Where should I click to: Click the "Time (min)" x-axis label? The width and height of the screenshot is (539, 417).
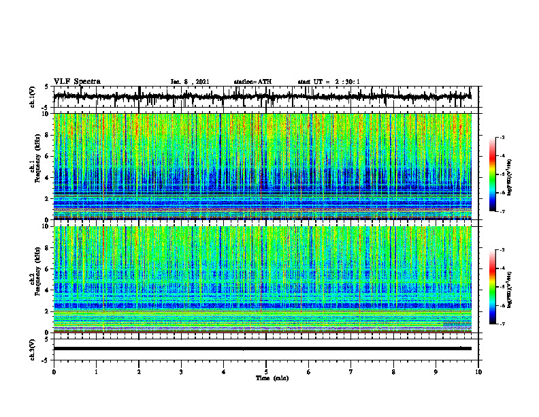(272, 378)
